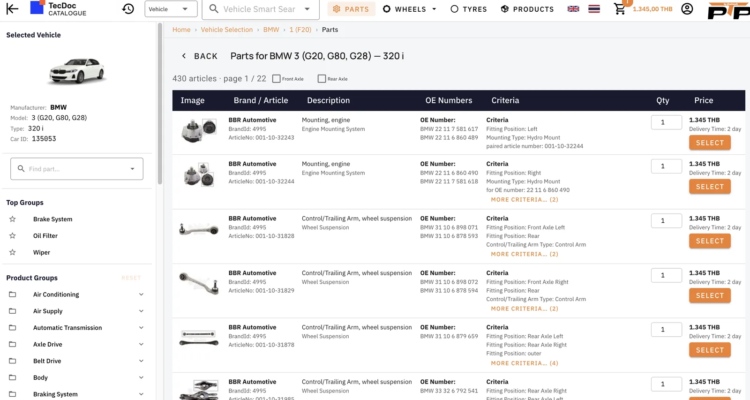Select the article 001-10-31828 control arm

pyautogui.click(x=710, y=241)
